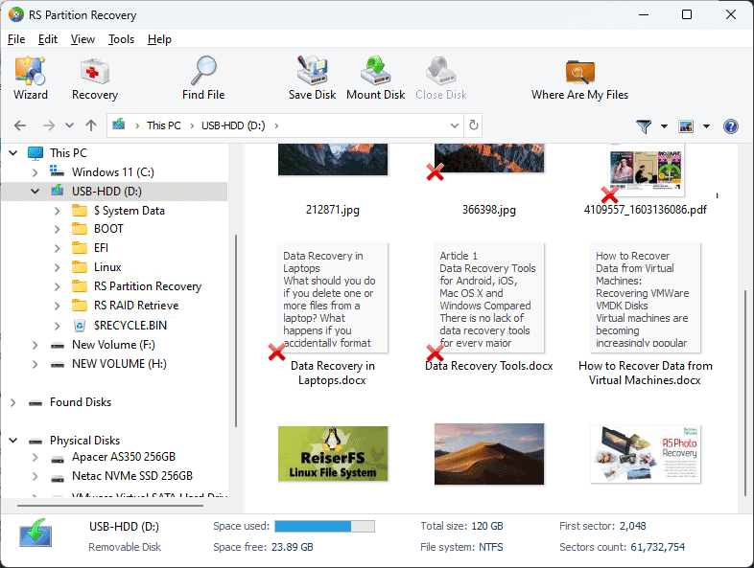Click the Found Disks drive icon
The width and height of the screenshot is (754, 568).
[x=35, y=402]
